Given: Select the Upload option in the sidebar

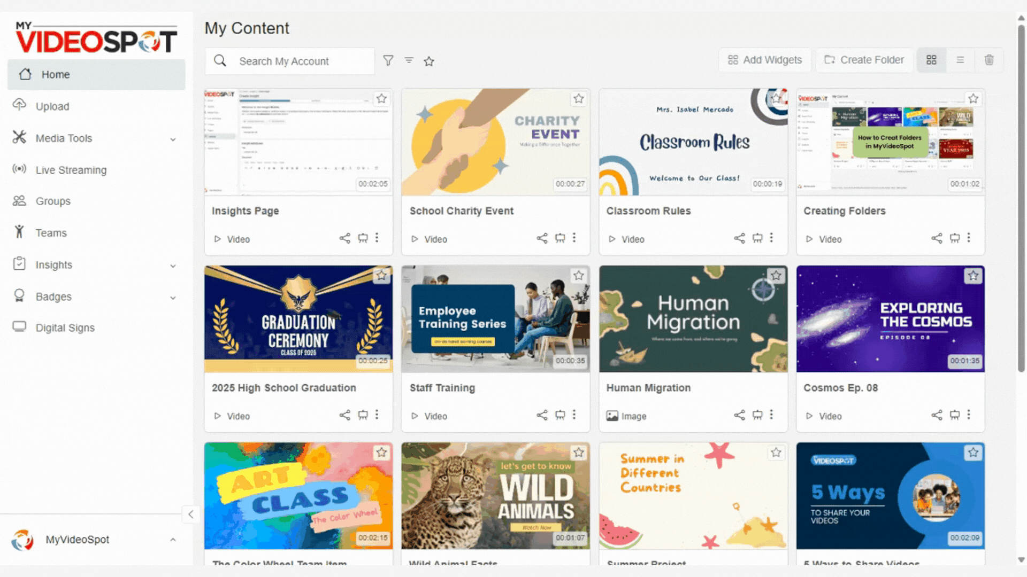Looking at the screenshot, I should (x=52, y=106).
